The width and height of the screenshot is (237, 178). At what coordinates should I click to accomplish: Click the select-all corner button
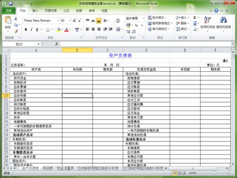tap(6, 50)
